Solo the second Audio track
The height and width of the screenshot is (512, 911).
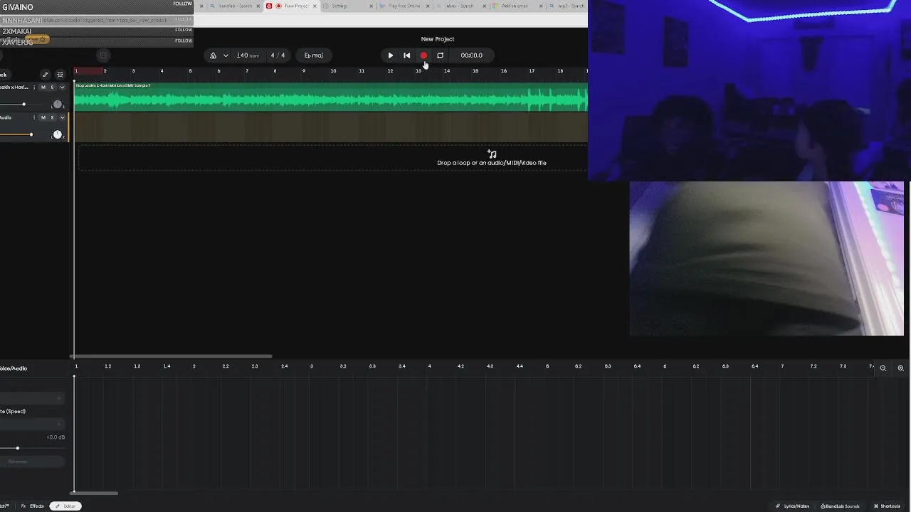[52, 117]
